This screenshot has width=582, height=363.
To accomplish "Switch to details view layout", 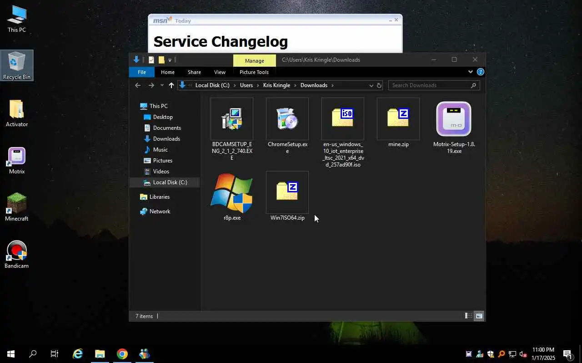I will coord(468,316).
